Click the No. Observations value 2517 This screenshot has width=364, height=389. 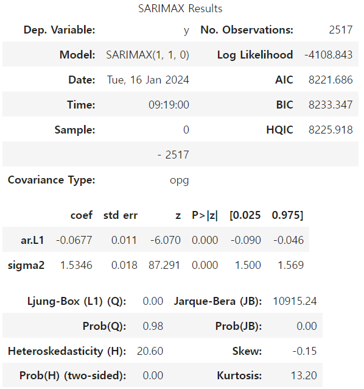[341, 30]
